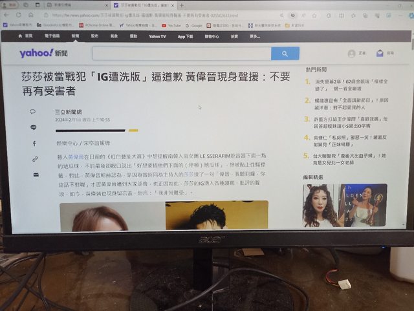
Task: Open the account avatar icon in the Yahoo header
Action: click(x=351, y=54)
